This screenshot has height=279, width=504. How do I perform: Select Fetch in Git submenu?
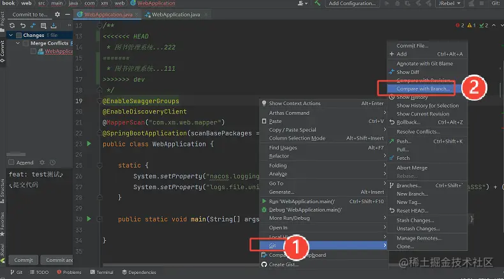[427, 158]
